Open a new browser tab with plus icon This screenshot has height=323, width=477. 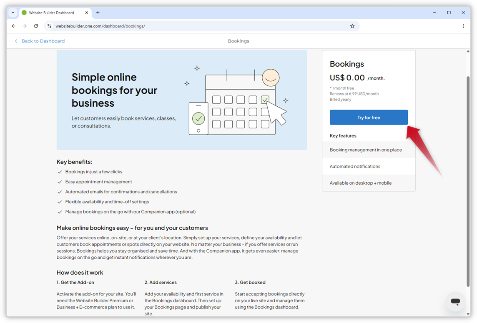[x=98, y=13]
